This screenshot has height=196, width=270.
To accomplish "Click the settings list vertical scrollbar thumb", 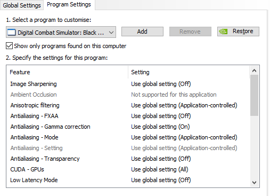I will 254,96.
